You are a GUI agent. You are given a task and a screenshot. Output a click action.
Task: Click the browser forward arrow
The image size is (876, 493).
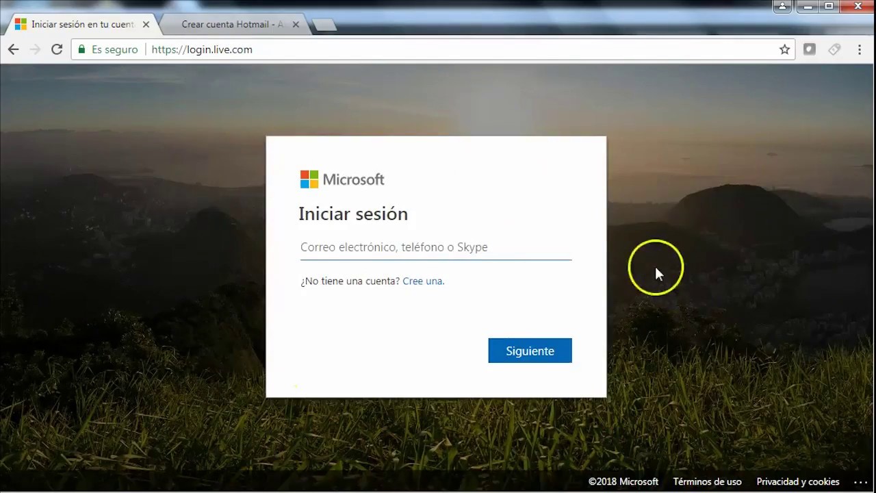[x=35, y=49]
